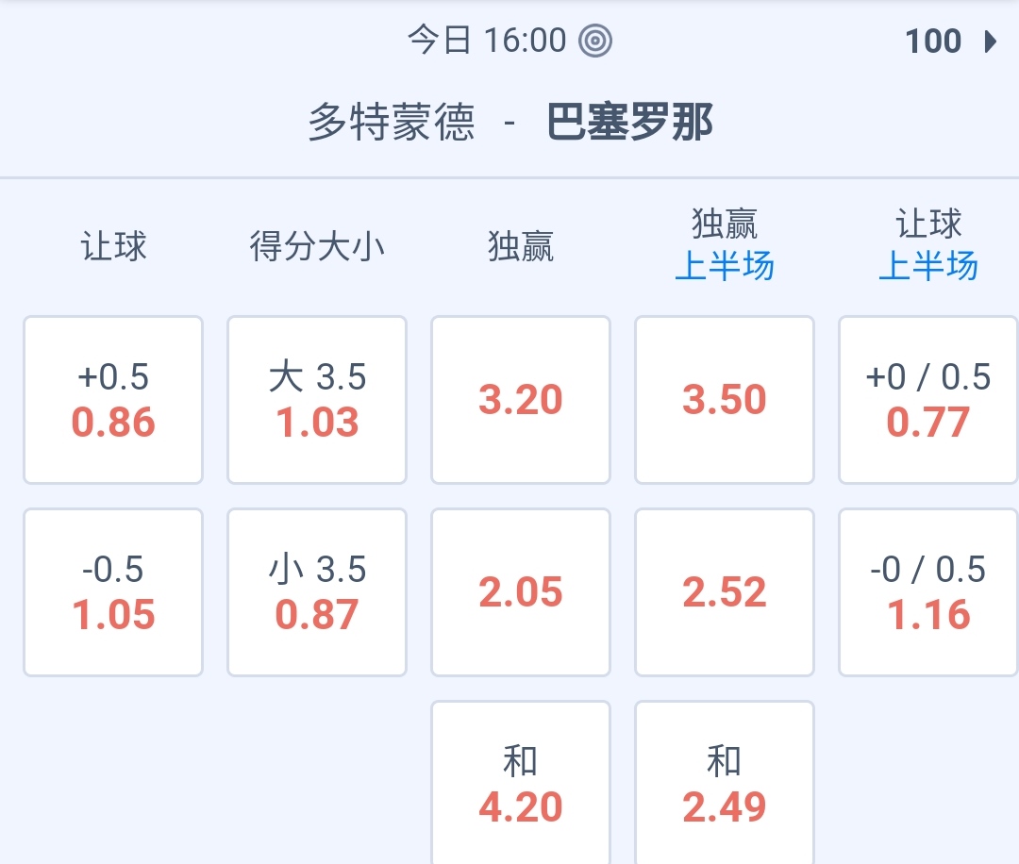Choose full-time 独赢 odds 2.05

tap(521, 592)
